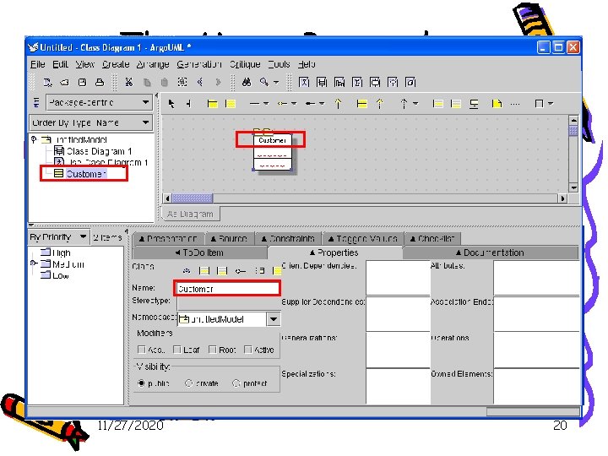Switch to the Source tab
608x456 pixels.
(x=229, y=238)
